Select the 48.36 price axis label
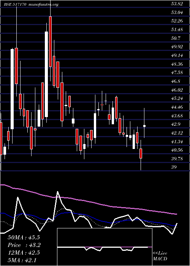This screenshot has width=190, height=266. [177, 64]
